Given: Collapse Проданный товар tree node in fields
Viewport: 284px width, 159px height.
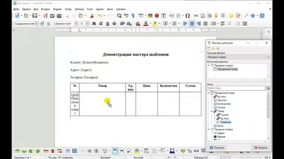Looking at the screenshot, I should (x=209, y=93).
